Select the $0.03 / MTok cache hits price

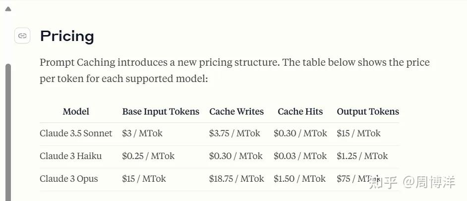point(300,156)
